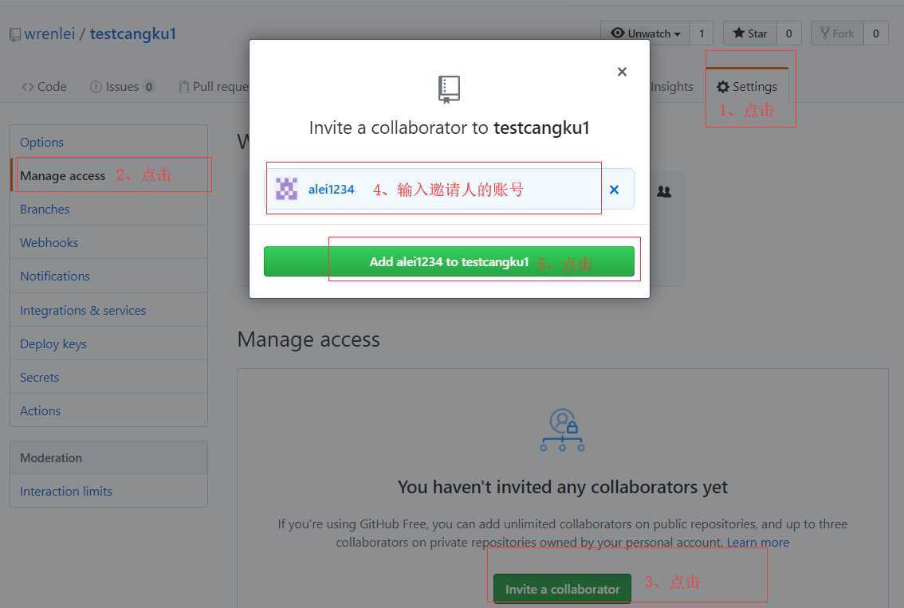Viewport: 904px width, 608px height.
Task: Open the Issues tab
Action: (x=122, y=86)
